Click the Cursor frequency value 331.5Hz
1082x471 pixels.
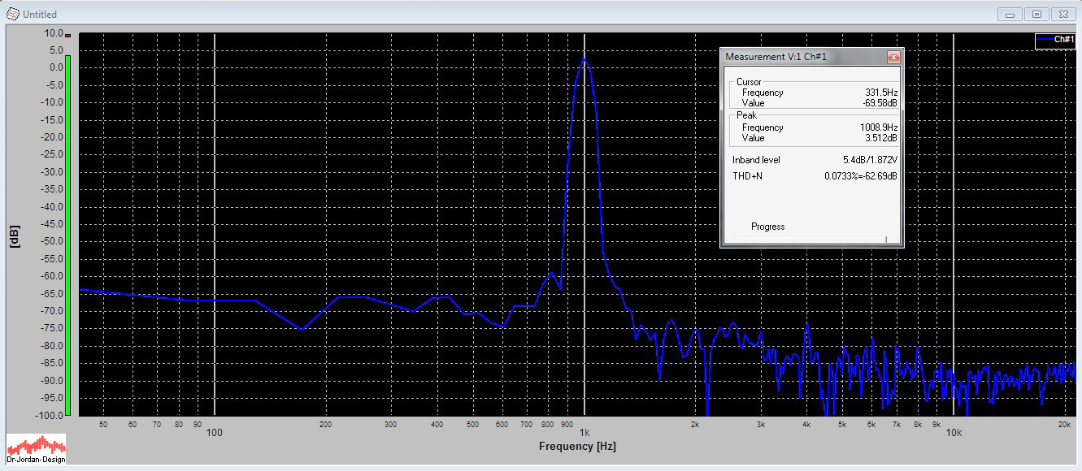pyautogui.click(x=880, y=93)
